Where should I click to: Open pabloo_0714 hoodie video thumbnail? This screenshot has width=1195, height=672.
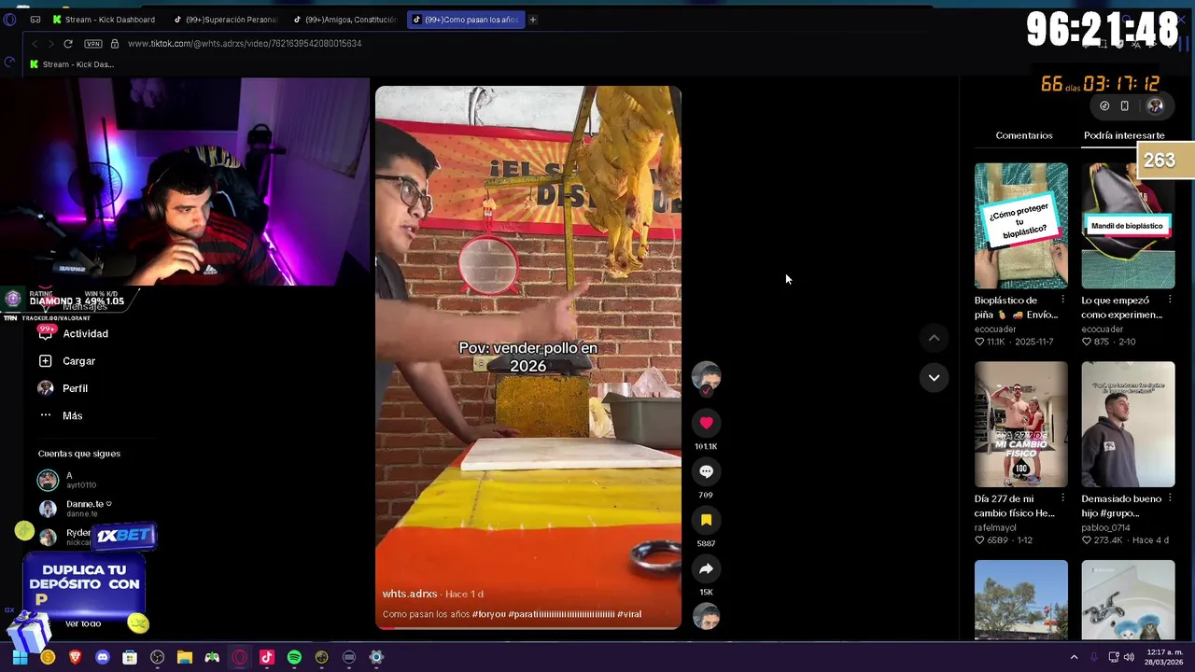(1128, 424)
